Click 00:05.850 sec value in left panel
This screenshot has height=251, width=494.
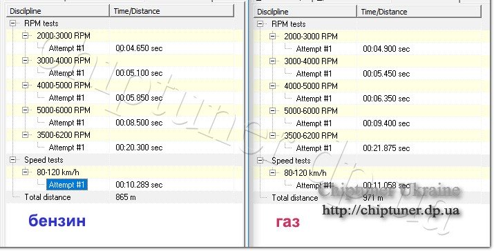pos(139,98)
